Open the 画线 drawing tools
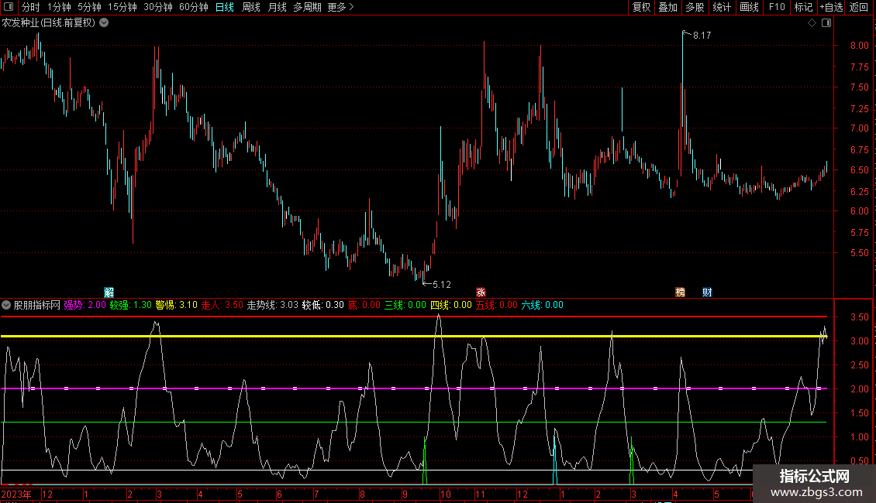The height and width of the screenshot is (503, 876). pyautogui.click(x=749, y=8)
